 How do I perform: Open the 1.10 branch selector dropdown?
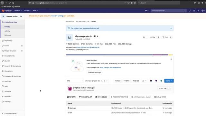(75, 81)
